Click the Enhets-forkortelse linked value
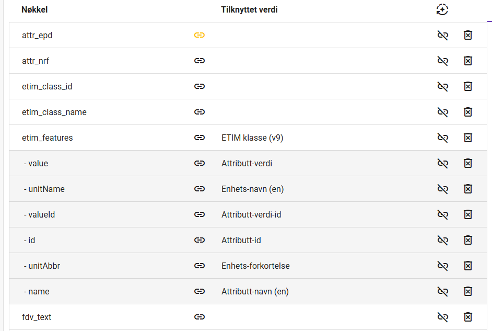This screenshot has height=331, width=492. 255,266
